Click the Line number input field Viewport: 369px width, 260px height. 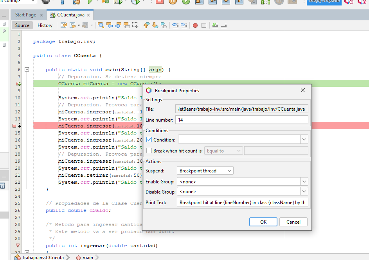[241, 120]
